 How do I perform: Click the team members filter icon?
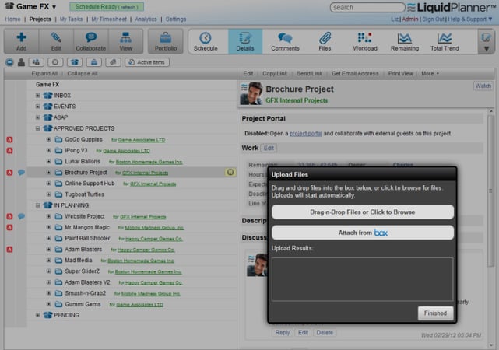37,62
